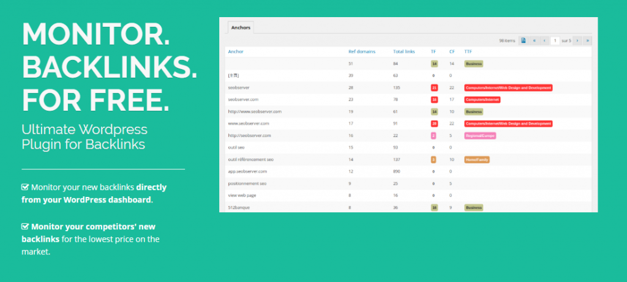Click the red TF badge 21 in seobserver row

coord(434,87)
